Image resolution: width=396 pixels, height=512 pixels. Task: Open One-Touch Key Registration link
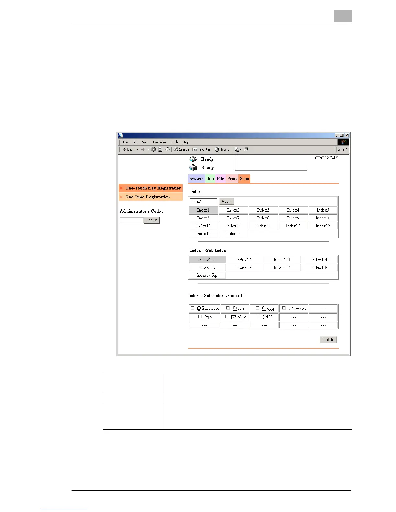(x=153, y=188)
